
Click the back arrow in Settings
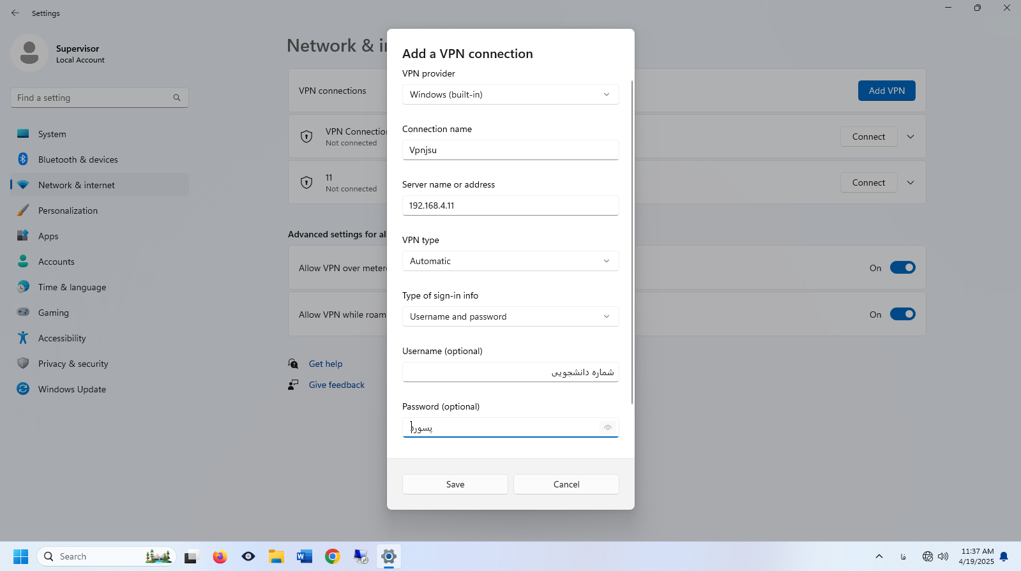pos(15,13)
